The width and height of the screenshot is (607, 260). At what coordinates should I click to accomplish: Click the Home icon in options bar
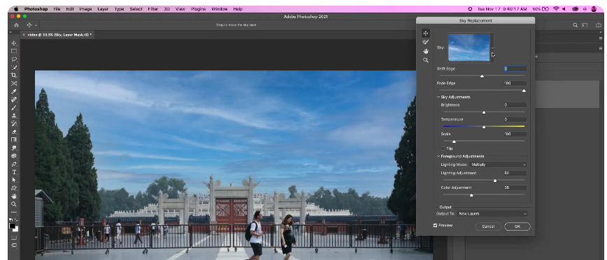coord(16,25)
